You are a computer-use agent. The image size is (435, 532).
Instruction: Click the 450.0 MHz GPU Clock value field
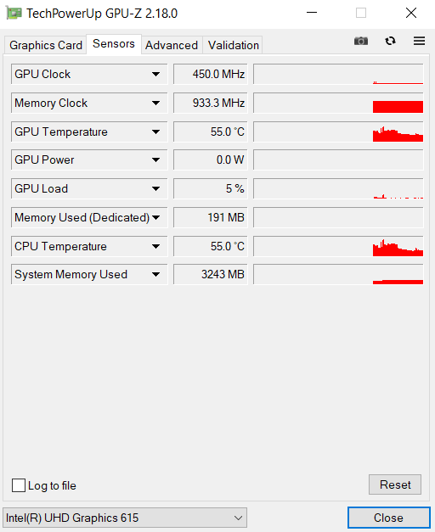[211, 74]
